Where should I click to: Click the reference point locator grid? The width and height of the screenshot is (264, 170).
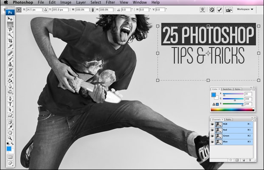click(19, 10)
